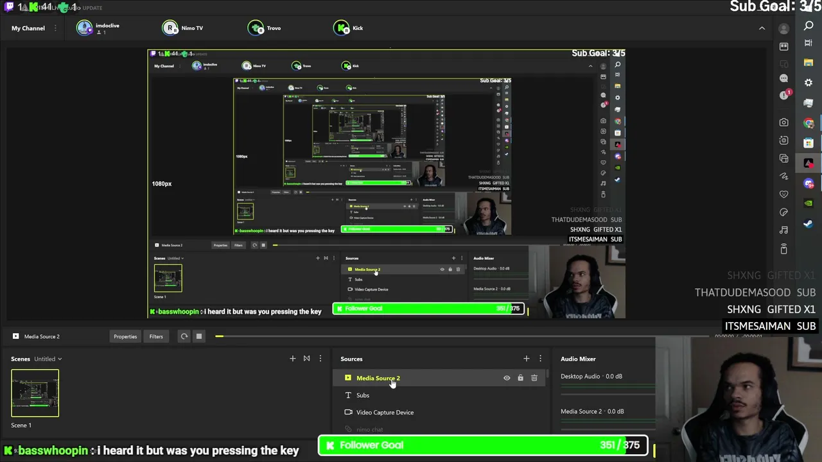Open Settings gear on the taskbar
Viewport: 822px width, 462px height.
click(x=809, y=83)
